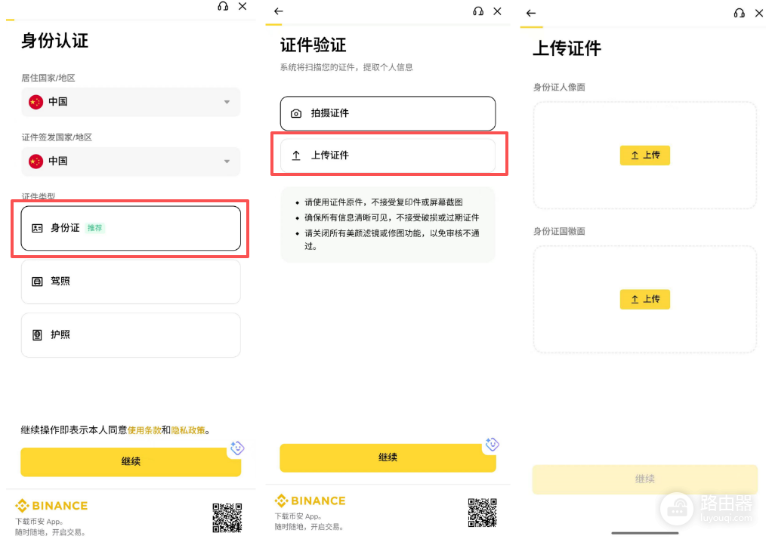Viewport: 766px width, 539px height.
Task: Click assistant bot icon in 身份认证 panel
Action: pyautogui.click(x=237, y=448)
